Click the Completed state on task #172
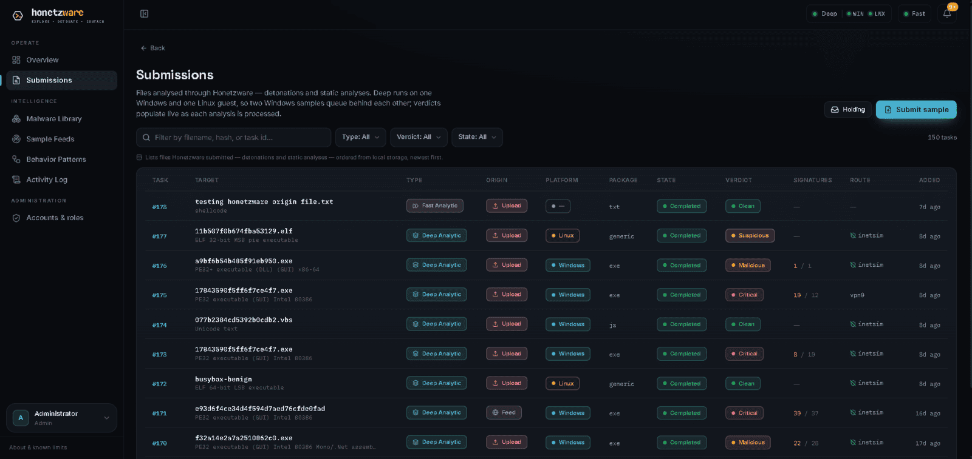The width and height of the screenshot is (972, 459). [x=682, y=384]
